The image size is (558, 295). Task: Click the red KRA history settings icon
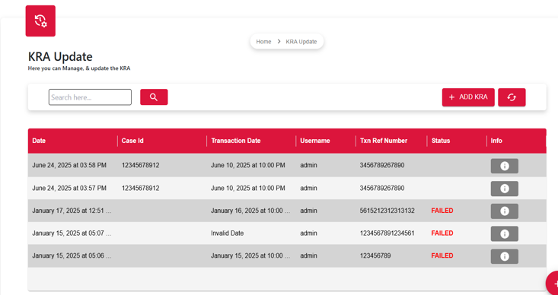[40, 21]
